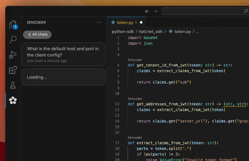Image resolution: width=249 pixels, height=161 pixels.
Task: Select the Zencoder icon in activity bar
Action: pyautogui.click(x=13, y=100)
